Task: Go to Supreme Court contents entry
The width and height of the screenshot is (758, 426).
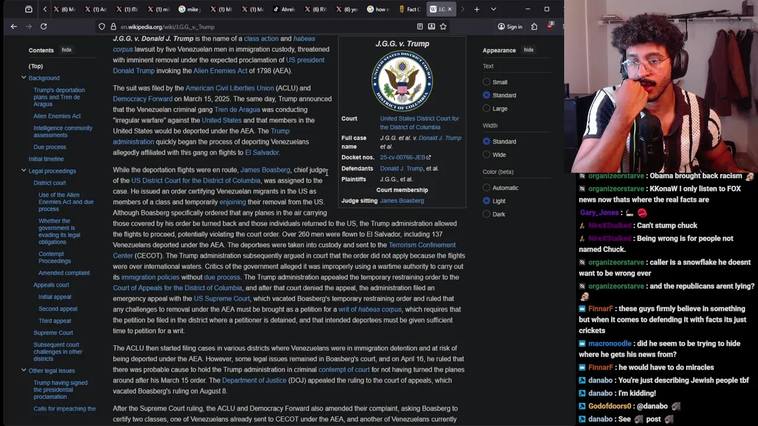Action: coord(53,333)
